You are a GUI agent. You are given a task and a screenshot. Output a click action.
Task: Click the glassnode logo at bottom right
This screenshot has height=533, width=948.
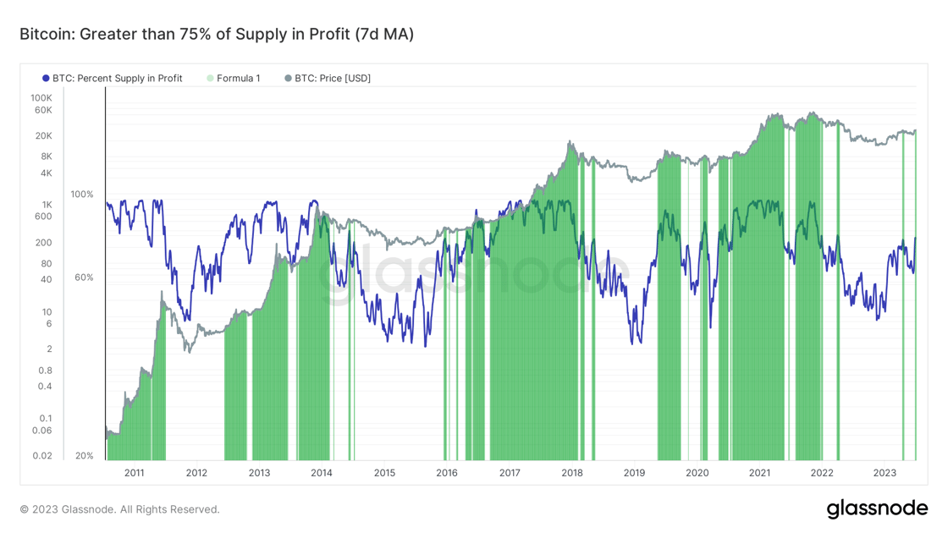(x=877, y=508)
